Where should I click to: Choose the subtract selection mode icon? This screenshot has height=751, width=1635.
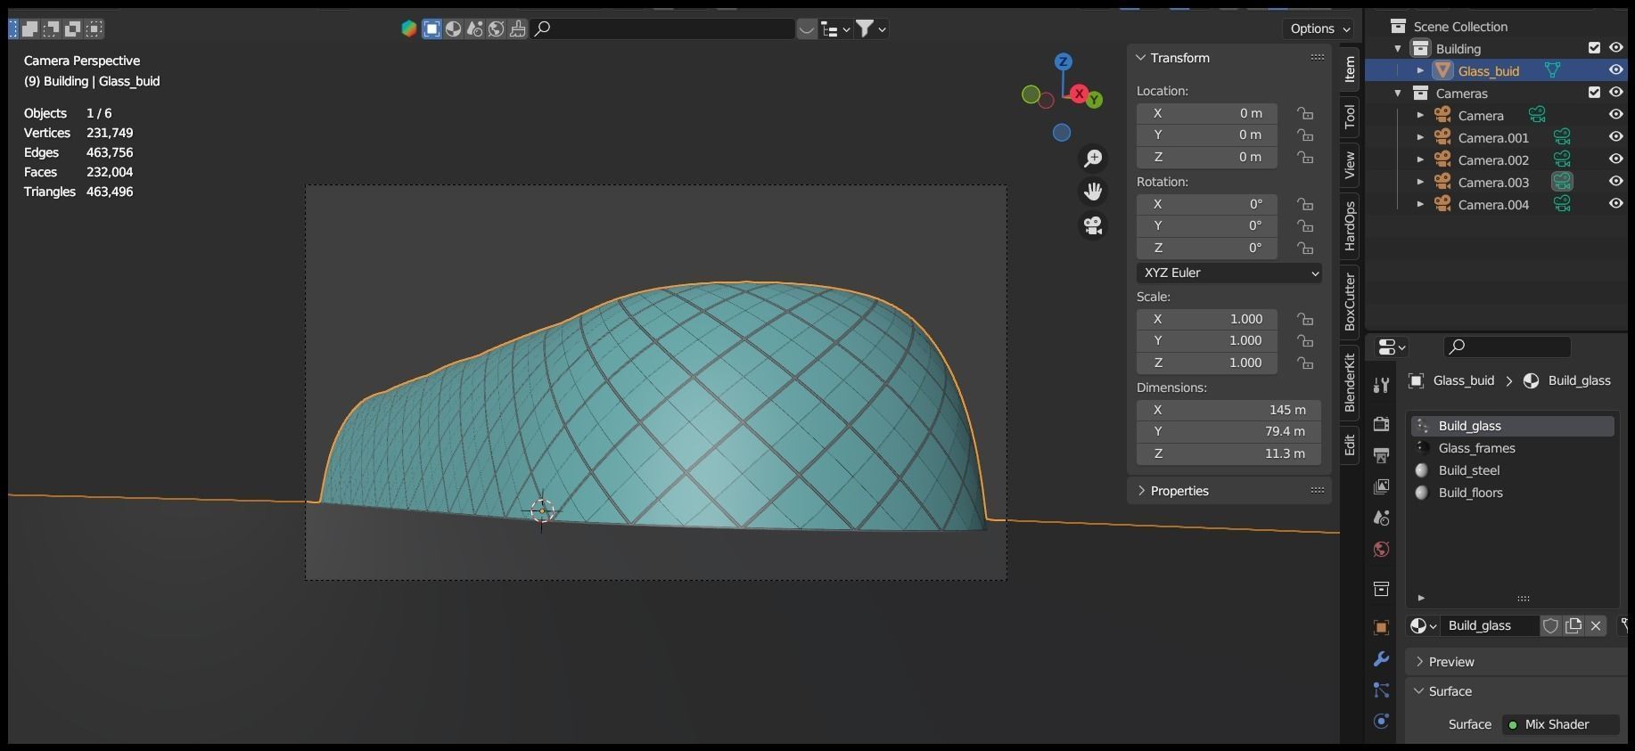pyautogui.click(x=51, y=29)
